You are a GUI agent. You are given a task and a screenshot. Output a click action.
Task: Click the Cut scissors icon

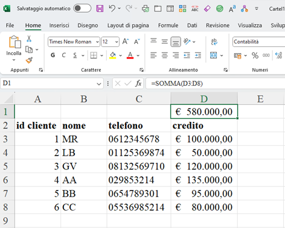(29, 39)
